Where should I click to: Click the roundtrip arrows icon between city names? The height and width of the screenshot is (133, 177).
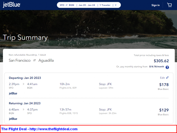coord(35,60)
